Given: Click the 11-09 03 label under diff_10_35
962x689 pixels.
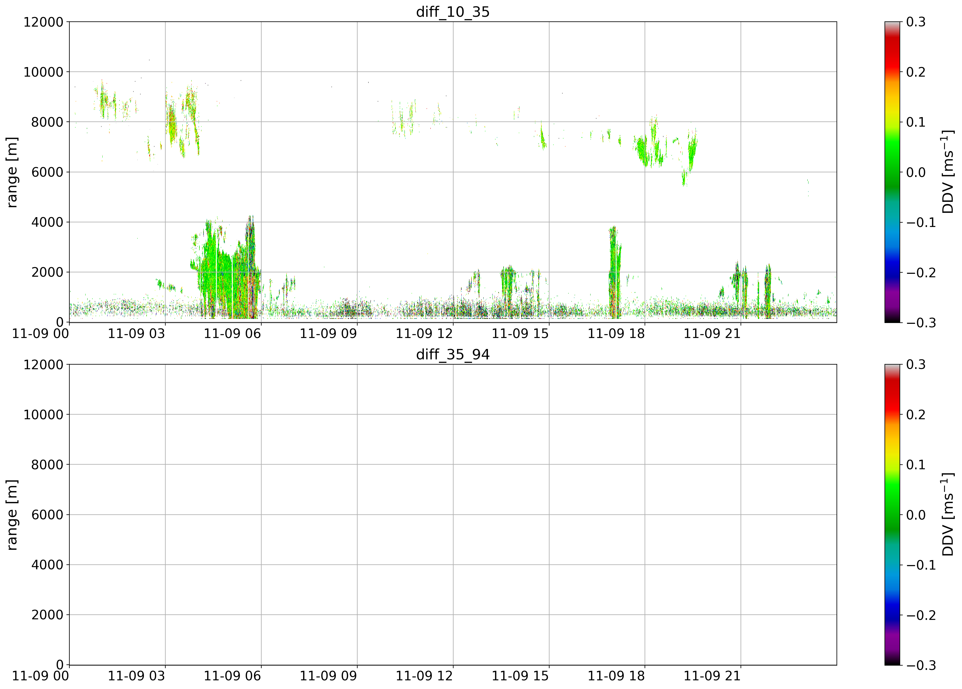Looking at the screenshot, I should tap(136, 333).
